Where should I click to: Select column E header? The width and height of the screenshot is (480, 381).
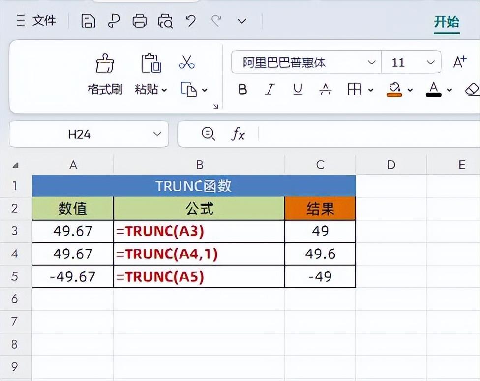tap(453, 165)
